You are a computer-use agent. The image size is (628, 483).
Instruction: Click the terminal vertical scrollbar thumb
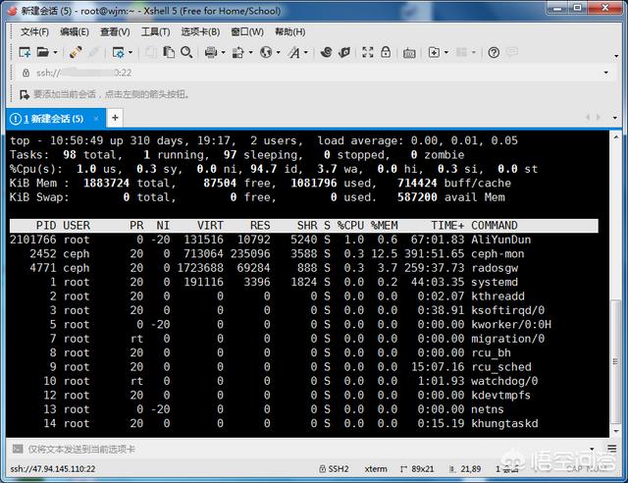tap(616, 361)
